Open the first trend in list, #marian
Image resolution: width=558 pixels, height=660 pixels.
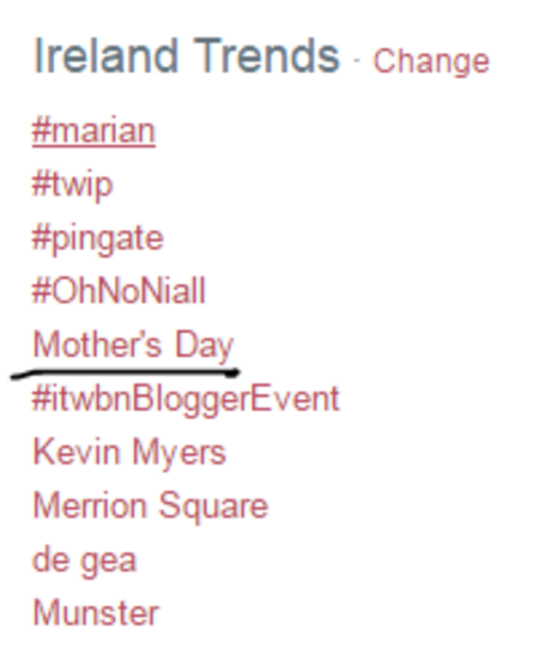coord(94,131)
